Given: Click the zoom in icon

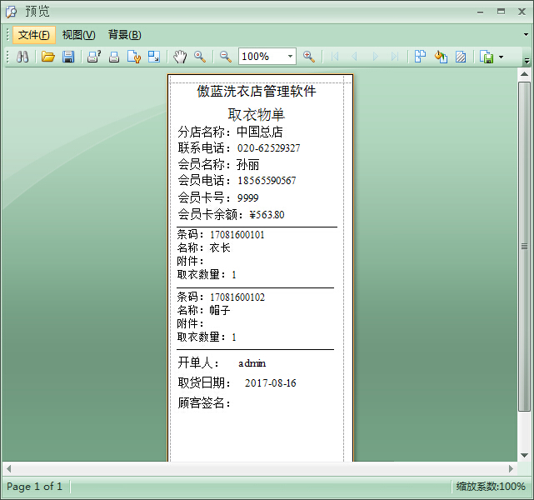Looking at the screenshot, I should click(309, 57).
